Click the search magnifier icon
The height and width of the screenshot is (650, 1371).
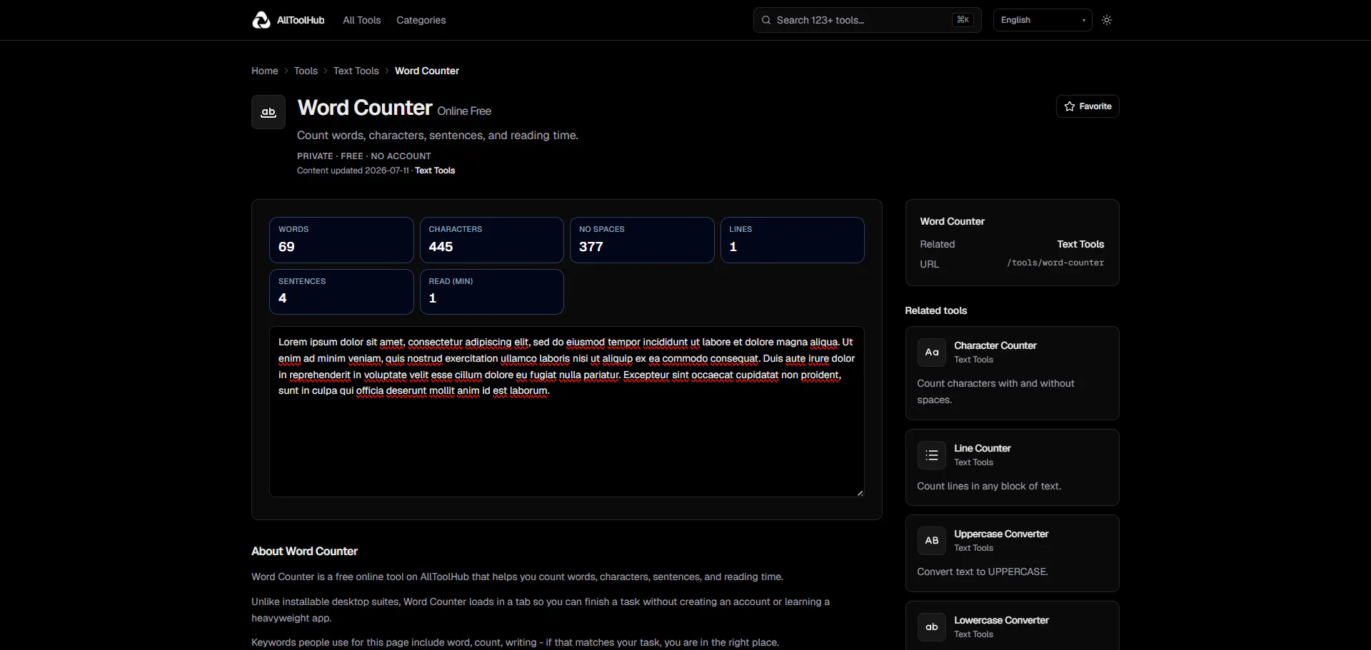click(x=766, y=20)
